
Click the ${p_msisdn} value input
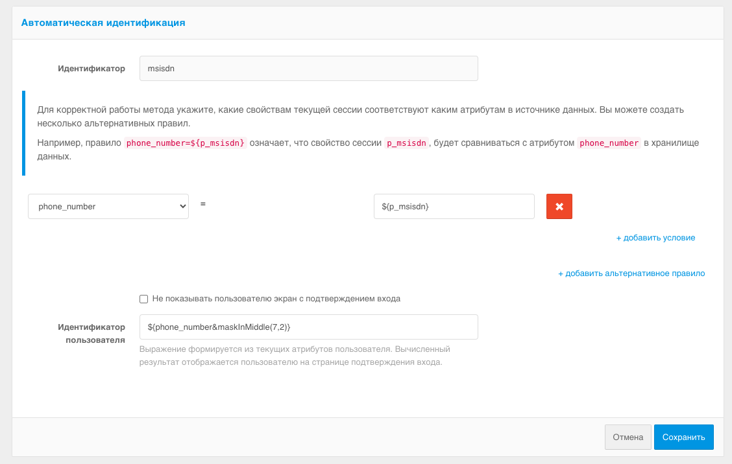pyautogui.click(x=454, y=207)
